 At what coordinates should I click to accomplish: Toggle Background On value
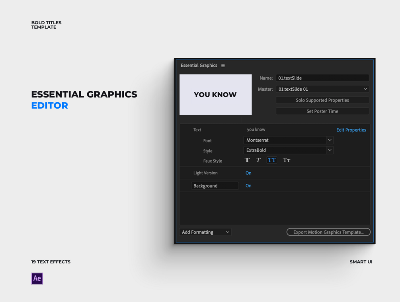click(248, 186)
